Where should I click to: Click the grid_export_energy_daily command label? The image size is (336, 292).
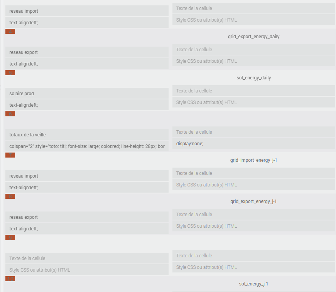click(x=253, y=37)
